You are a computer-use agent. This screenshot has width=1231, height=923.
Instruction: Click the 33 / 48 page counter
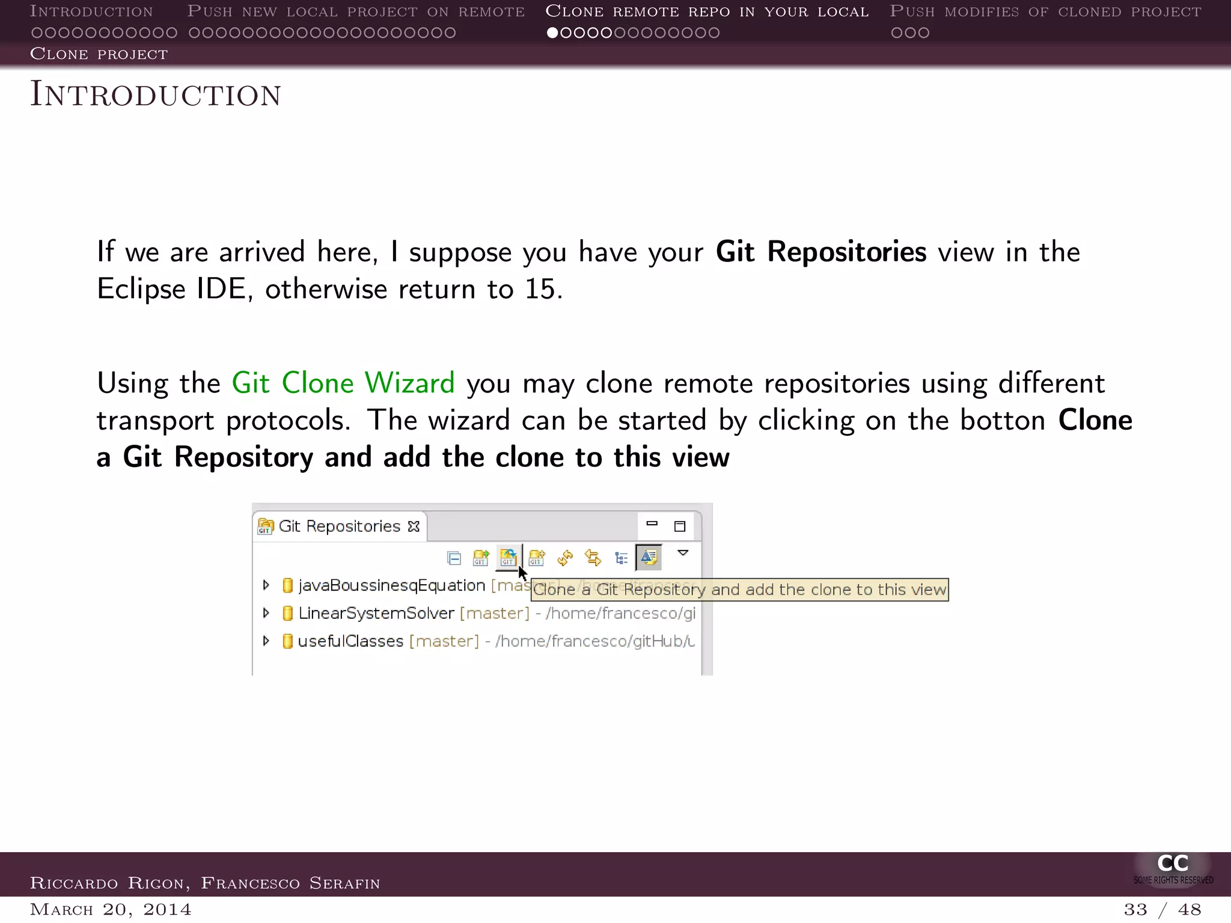pos(1162,909)
